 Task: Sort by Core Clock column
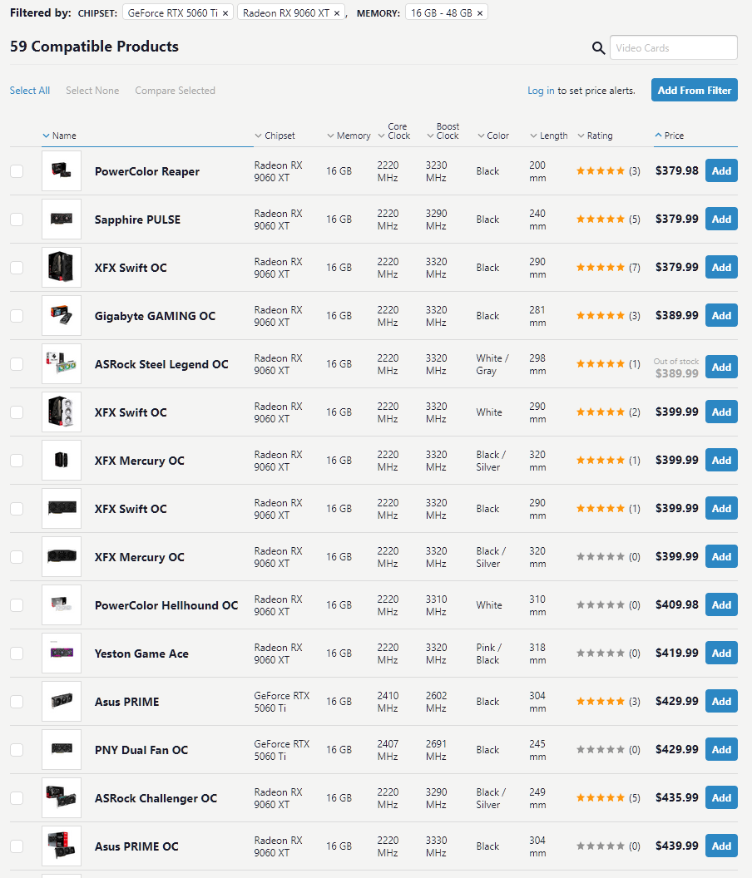click(x=394, y=131)
